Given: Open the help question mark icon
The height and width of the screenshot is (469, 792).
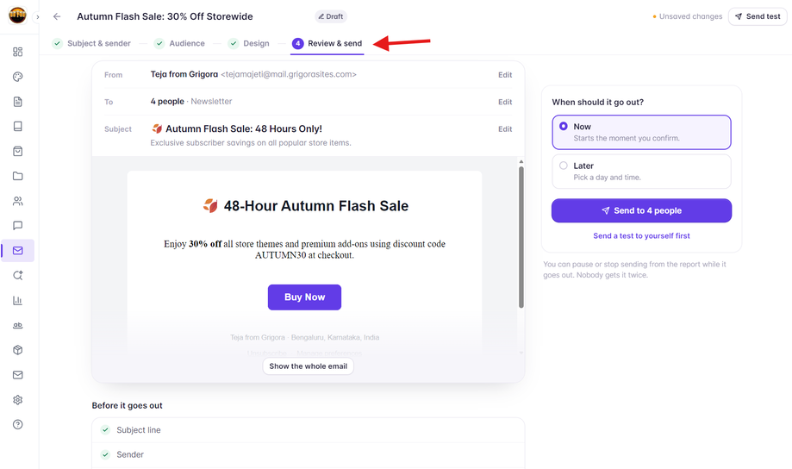Looking at the screenshot, I should (x=18, y=424).
